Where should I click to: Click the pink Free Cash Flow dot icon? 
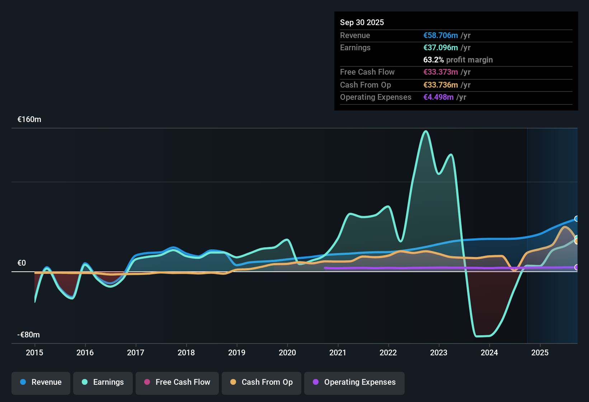click(x=146, y=382)
